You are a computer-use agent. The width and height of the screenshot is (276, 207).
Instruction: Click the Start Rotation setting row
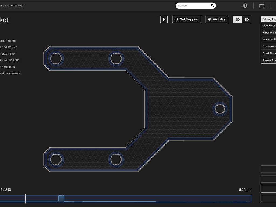[x=268, y=53]
